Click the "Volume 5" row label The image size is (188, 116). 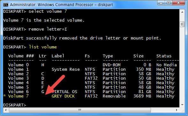point(19,87)
